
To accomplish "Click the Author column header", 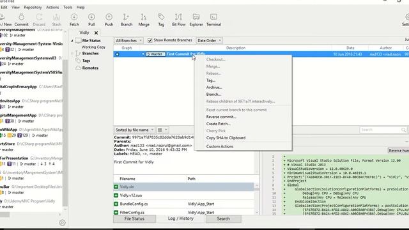I will [385, 48].
